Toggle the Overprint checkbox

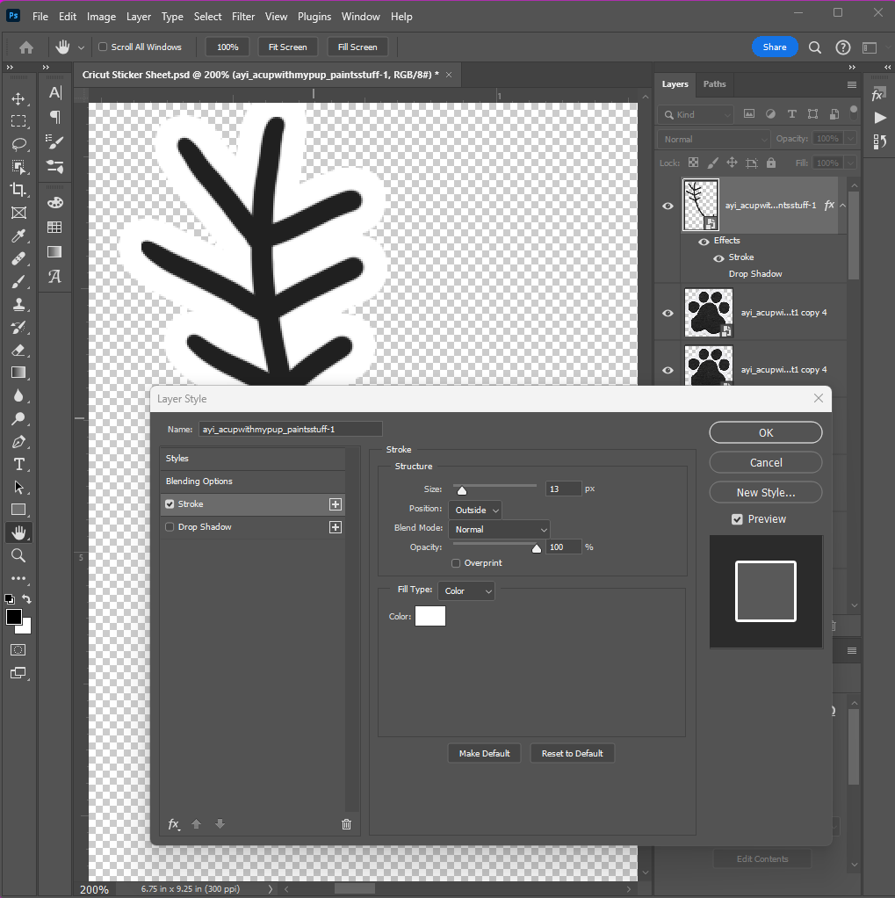click(x=456, y=563)
